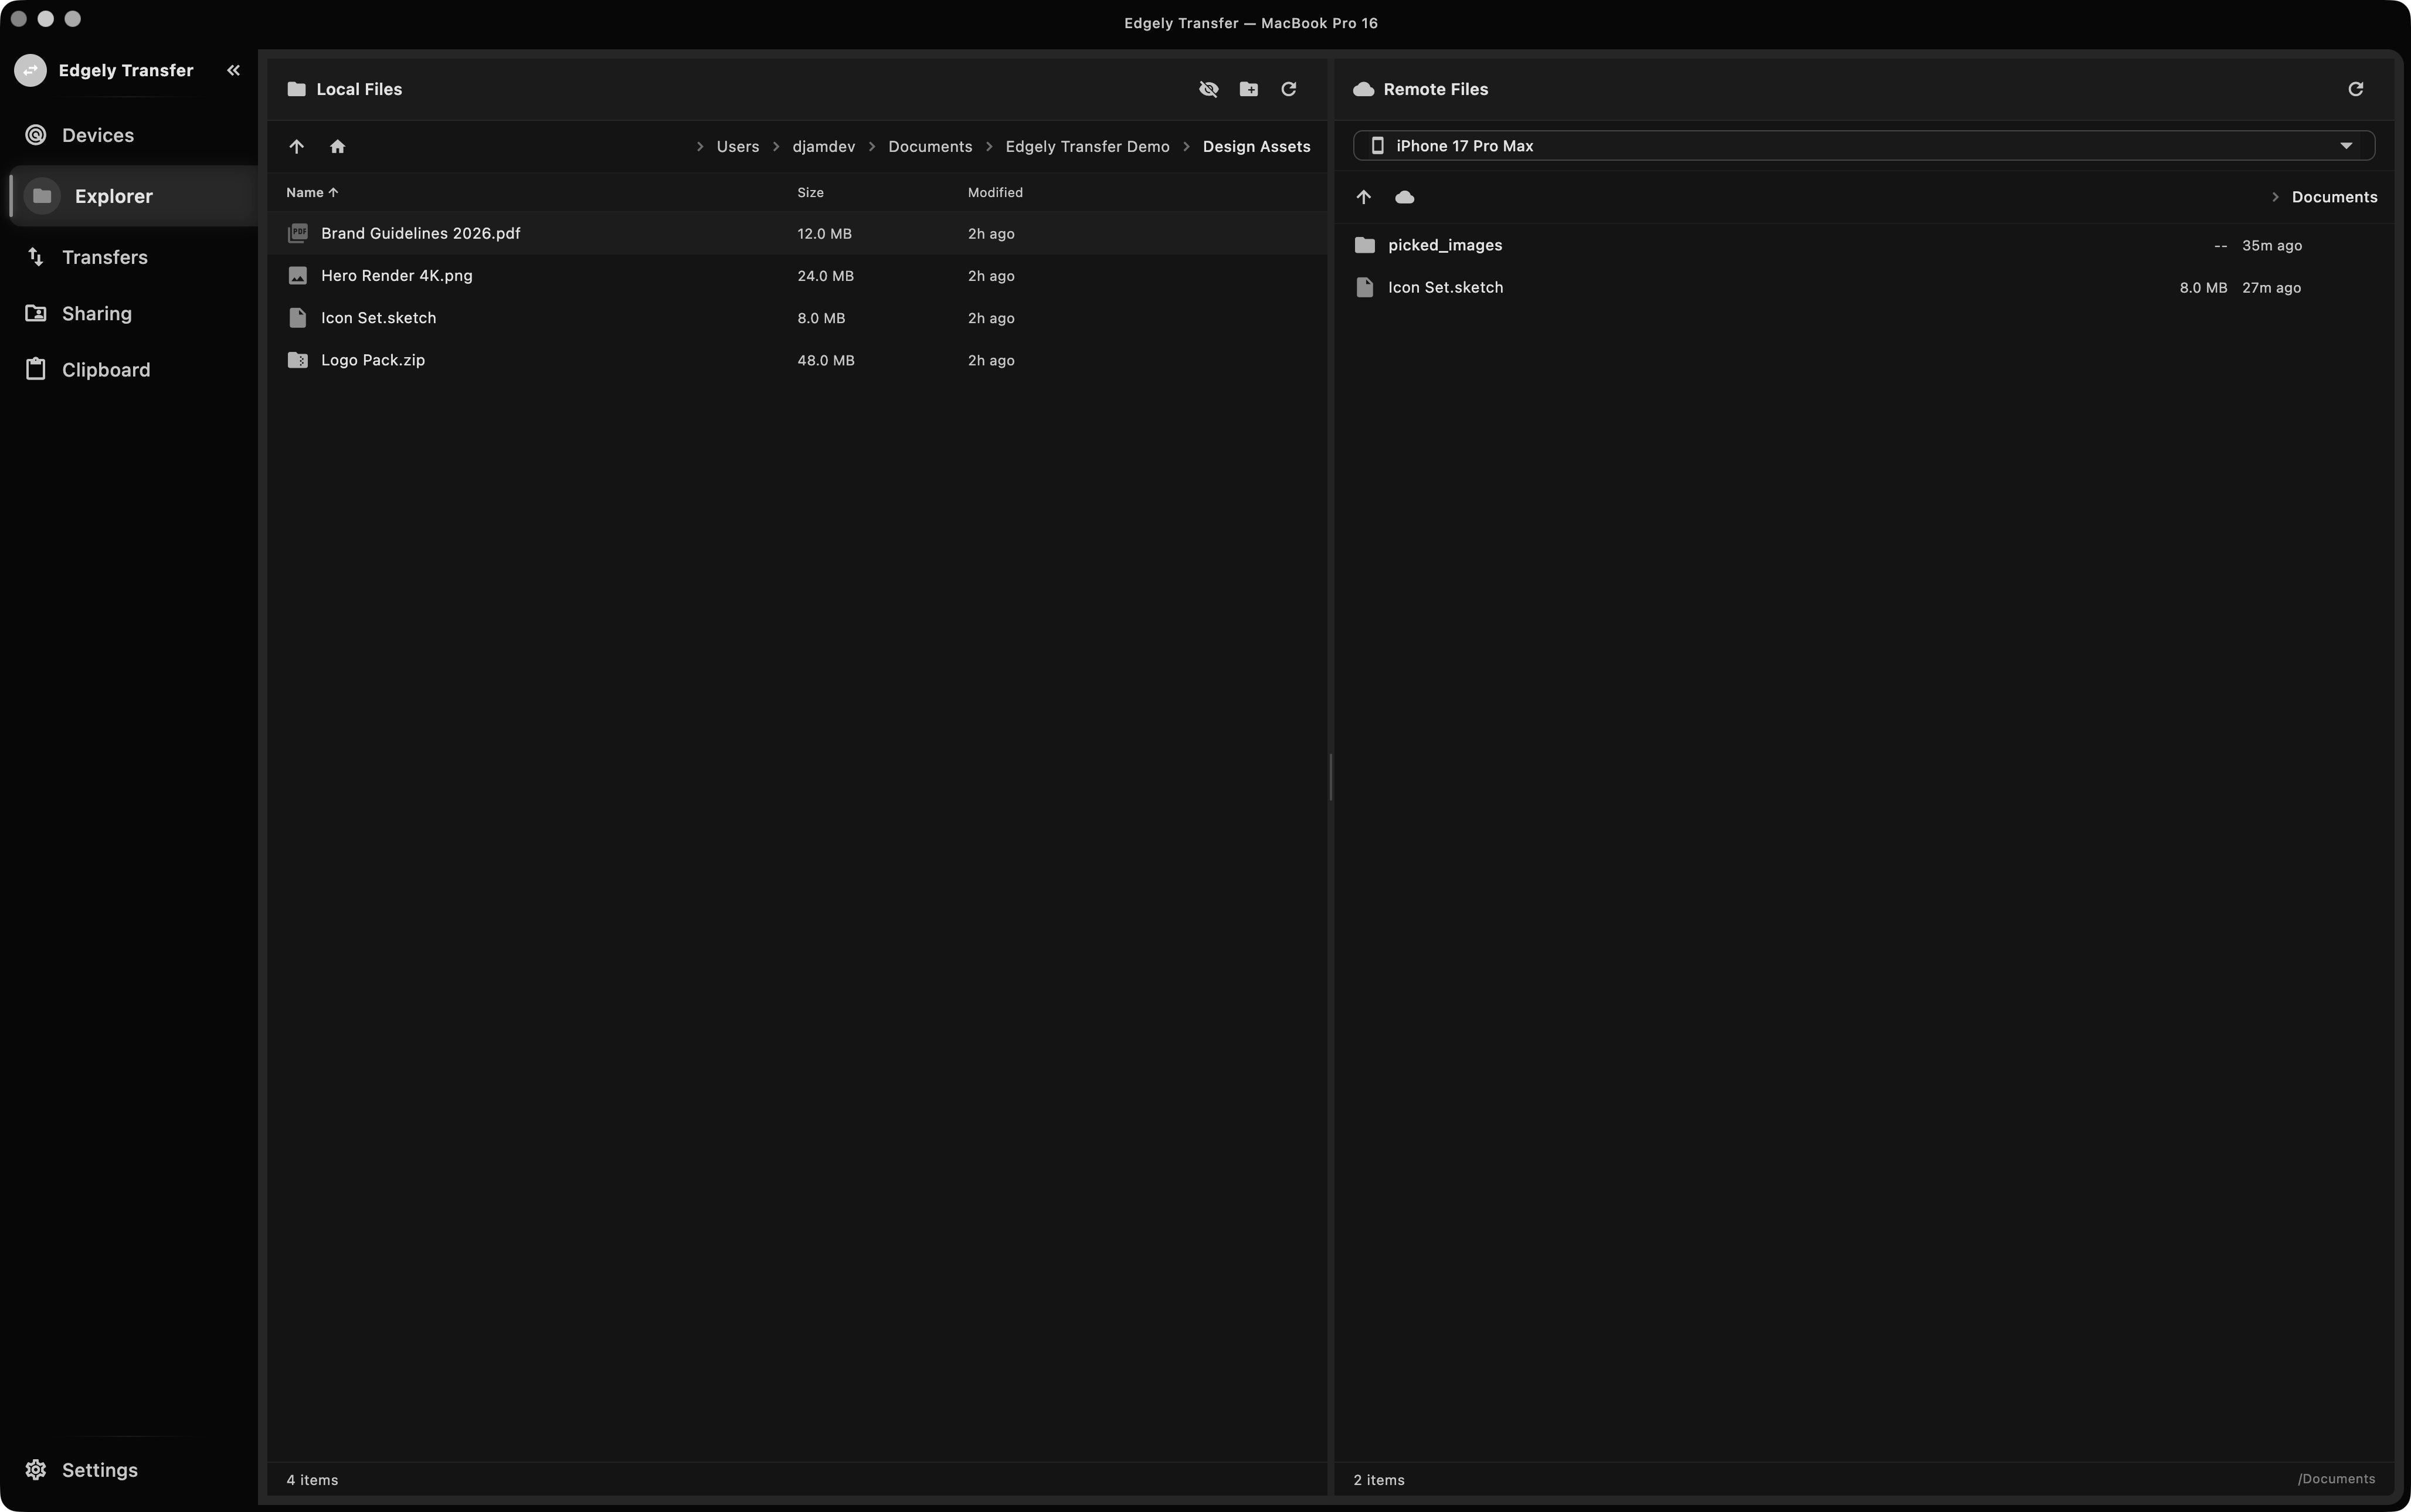The image size is (2411, 1512).
Task: Click the /Documents path in remote status bar
Action: pos(2336,1479)
